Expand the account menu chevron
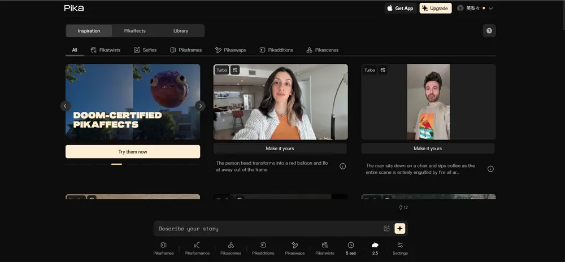565x262 pixels. pos(491,8)
